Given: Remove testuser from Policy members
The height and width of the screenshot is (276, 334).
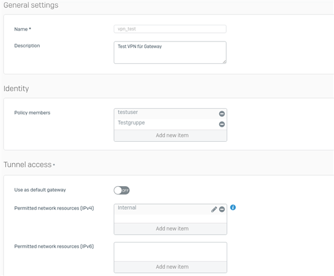Looking at the screenshot, I should (x=222, y=114).
